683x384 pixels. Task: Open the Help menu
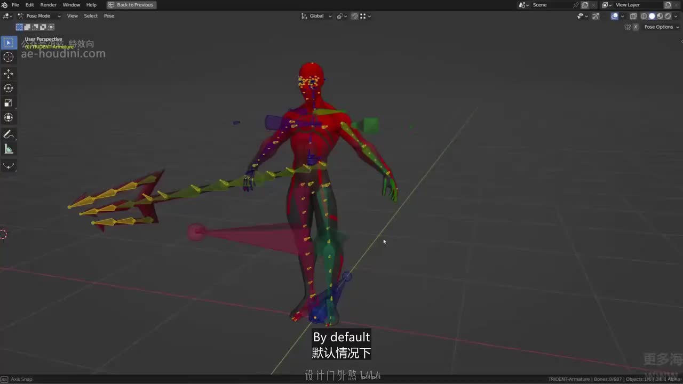pyautogui.click(x=92, y=5)
